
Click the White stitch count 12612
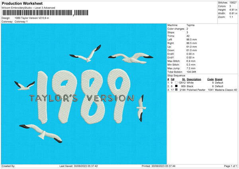coord(182,83)
